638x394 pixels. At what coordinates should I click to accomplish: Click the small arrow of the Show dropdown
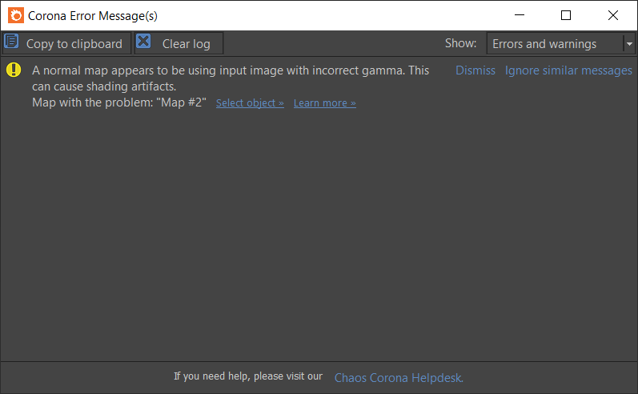(629, 43)
